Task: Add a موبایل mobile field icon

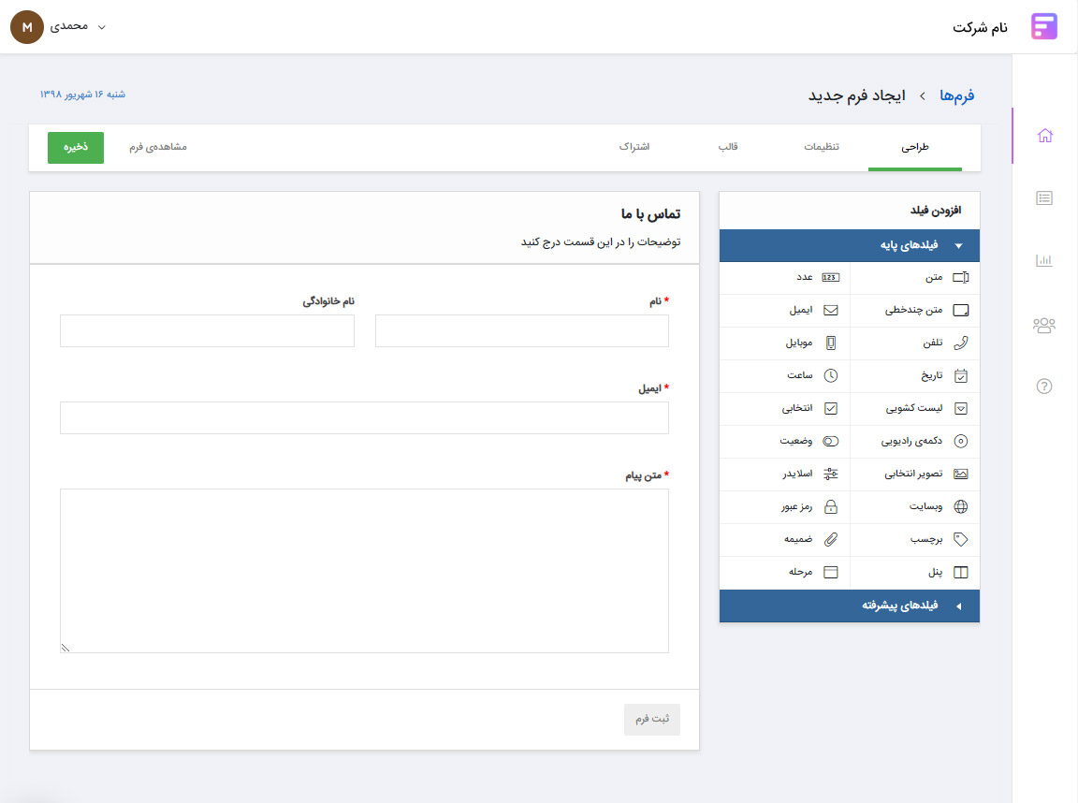Action: coord(831,343)
